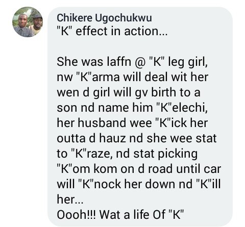Open the Chikere Ugochukwu profile name link
245x227 pixels.
click(x=104, y=18)
